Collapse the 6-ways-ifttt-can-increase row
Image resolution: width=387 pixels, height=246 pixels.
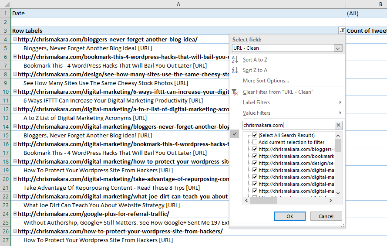point(15,92)
